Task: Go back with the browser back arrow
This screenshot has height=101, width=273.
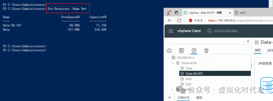Action: [170, 20]
